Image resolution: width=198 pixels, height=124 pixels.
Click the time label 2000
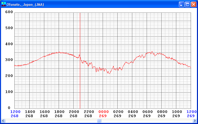pos(74,112)
